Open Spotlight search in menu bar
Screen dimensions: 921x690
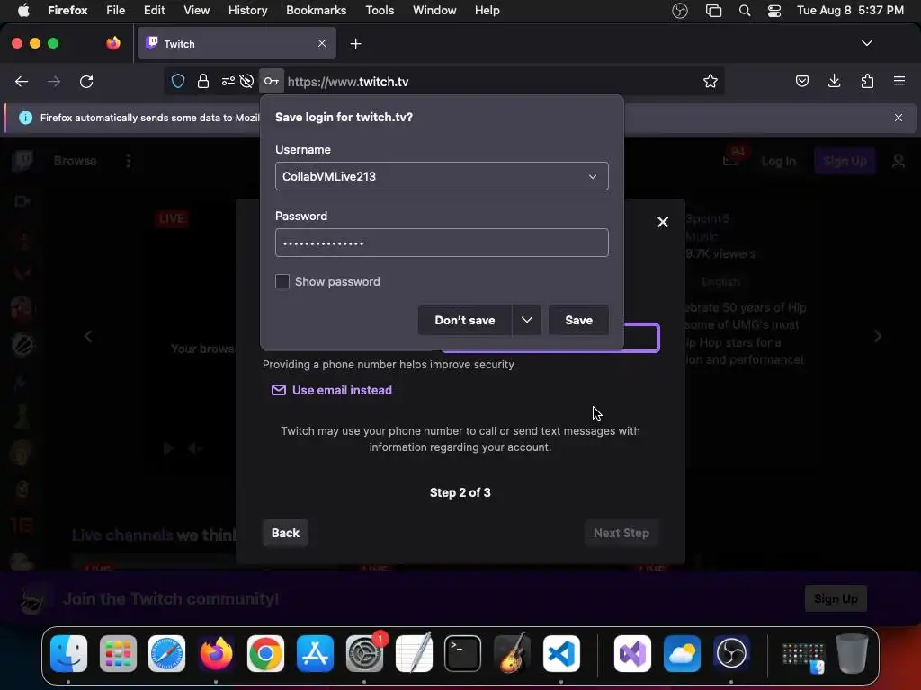(x=744, y=11)
